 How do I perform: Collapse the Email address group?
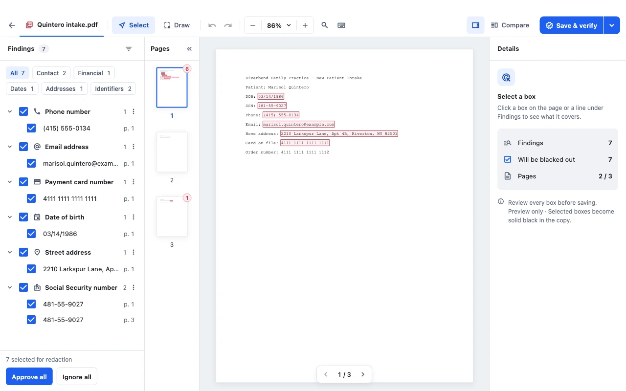(10, 147)
